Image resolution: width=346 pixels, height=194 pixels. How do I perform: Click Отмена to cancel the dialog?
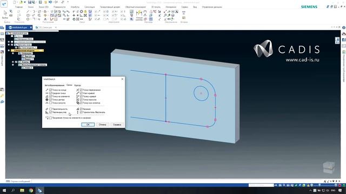(102, 124)
